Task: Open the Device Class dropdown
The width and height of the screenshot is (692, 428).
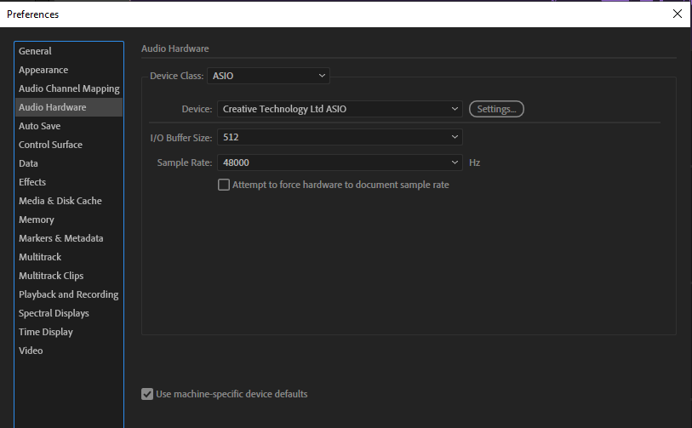Action: [267, 76]
